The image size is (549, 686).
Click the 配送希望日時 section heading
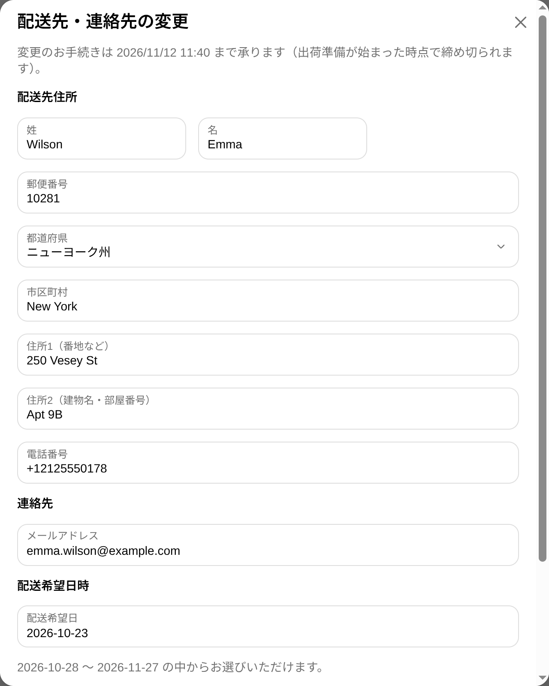[53, 586]
